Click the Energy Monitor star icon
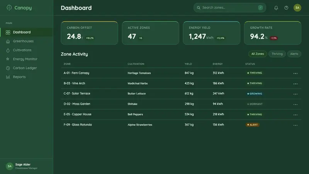Viewport: 309px width, 174px height. [8, 59]
